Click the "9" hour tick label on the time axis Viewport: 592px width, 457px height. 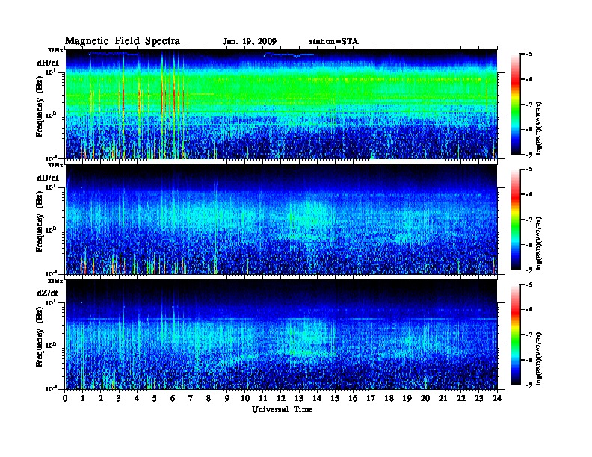pyautogui.click(x=227, y=399)
